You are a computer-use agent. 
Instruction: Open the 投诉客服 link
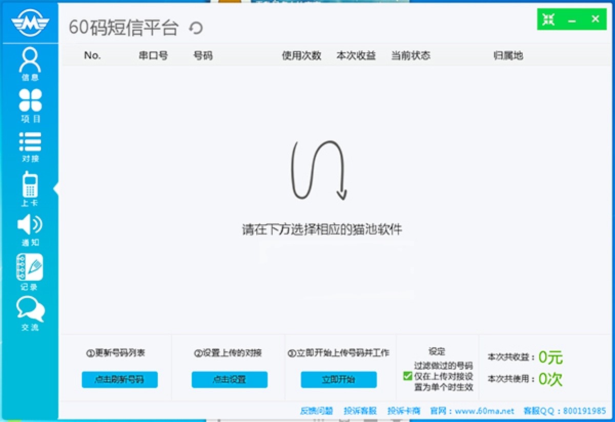coord(360,411)
